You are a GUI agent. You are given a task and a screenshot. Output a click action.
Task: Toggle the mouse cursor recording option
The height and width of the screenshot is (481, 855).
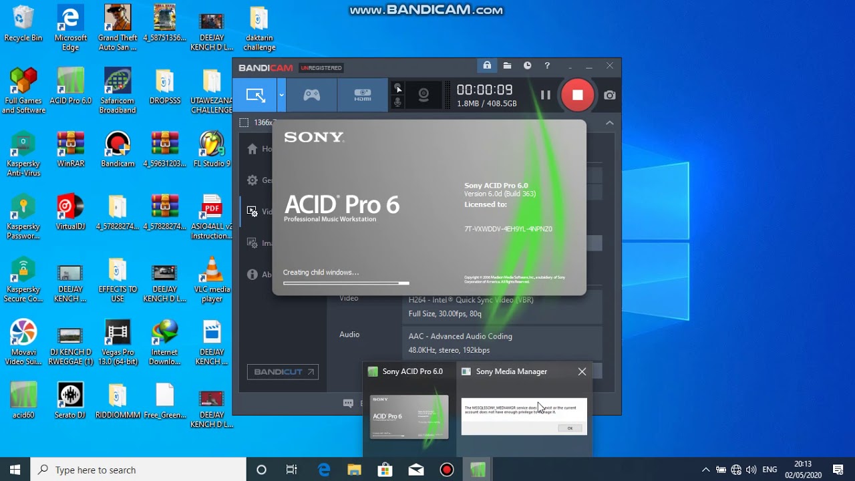coord(398,88)
